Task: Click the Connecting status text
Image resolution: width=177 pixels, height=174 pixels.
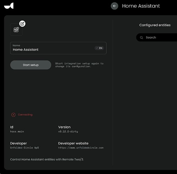Action: (x=25, y=114)
